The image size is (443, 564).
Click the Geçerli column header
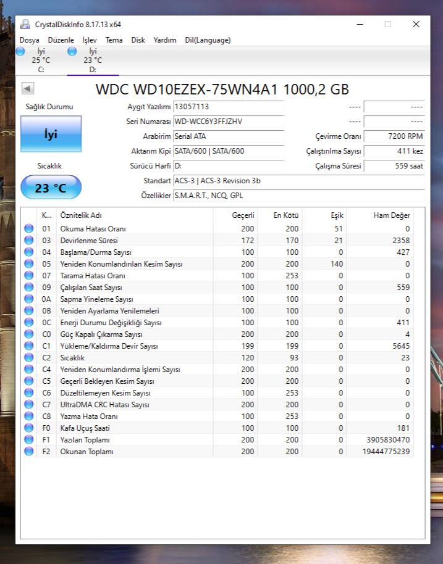235,215
